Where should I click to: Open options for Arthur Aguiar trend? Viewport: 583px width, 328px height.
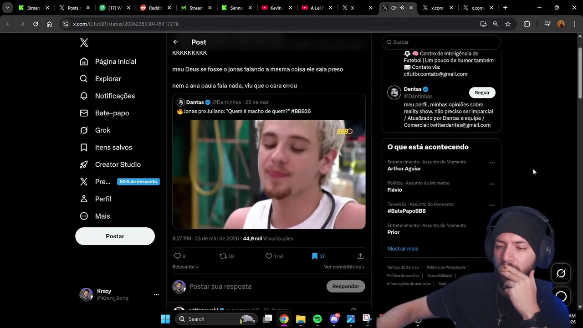point(492,163)
